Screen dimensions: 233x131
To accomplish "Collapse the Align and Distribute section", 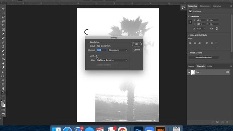I will point(189,35).
